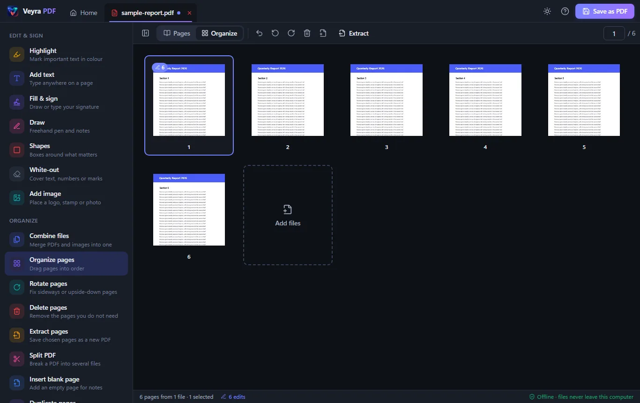640x403 pixels.
Task: Select the Shapes tool
Action: (x=66, y=150)
